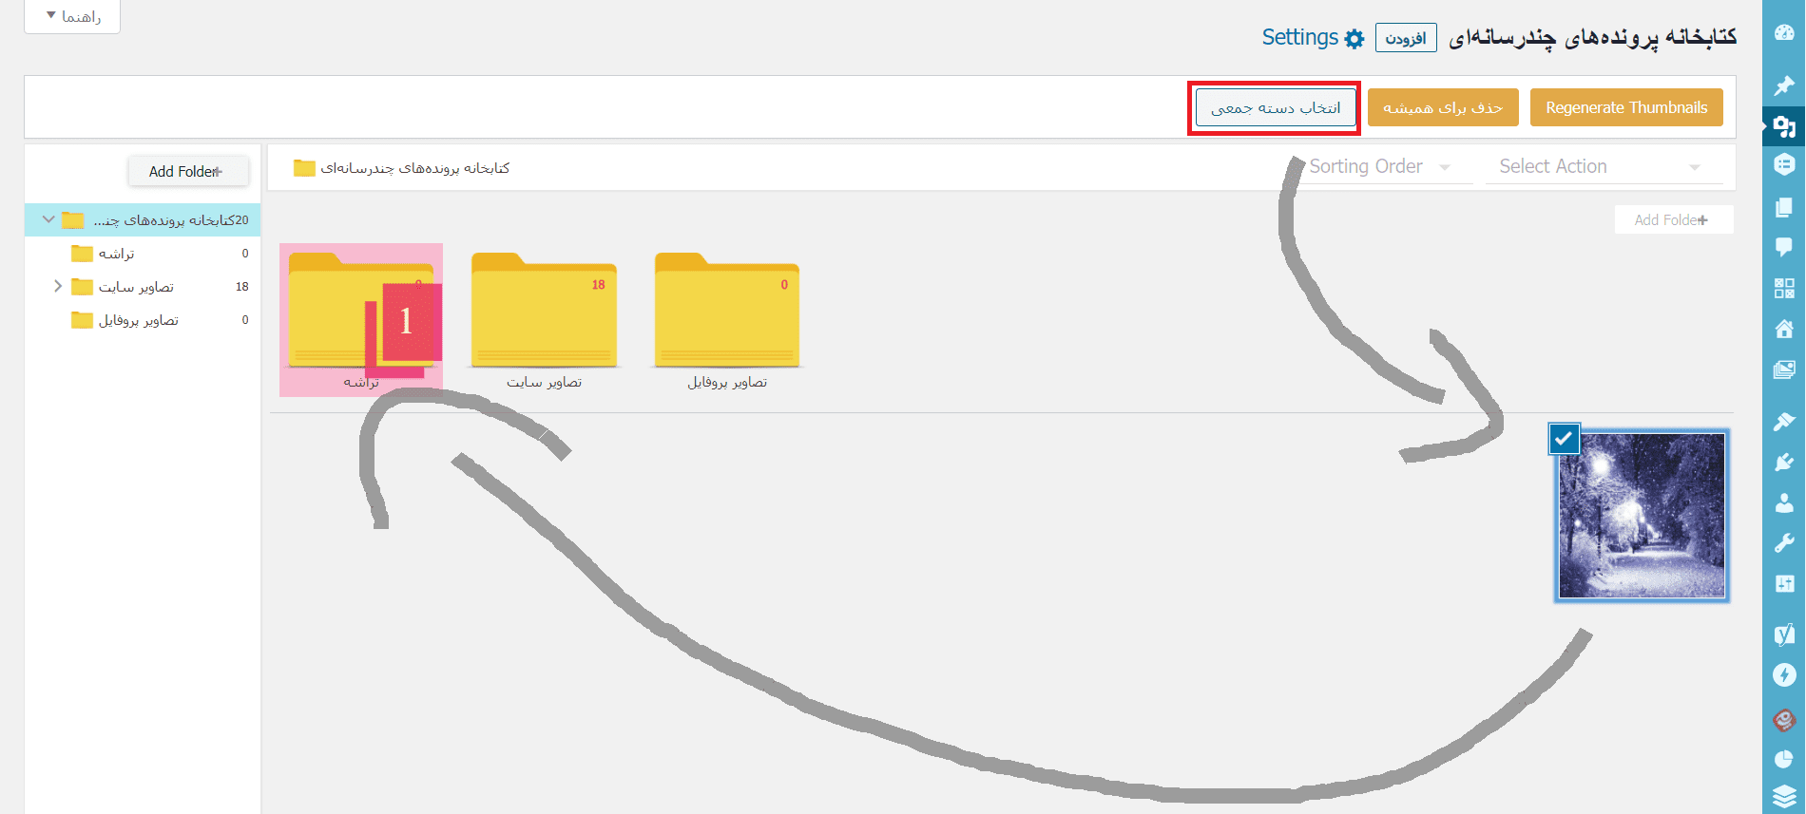This screenshot has height=814, width=1806.
Task: Open the Plugins plug icon
Action: (1784, 463)
